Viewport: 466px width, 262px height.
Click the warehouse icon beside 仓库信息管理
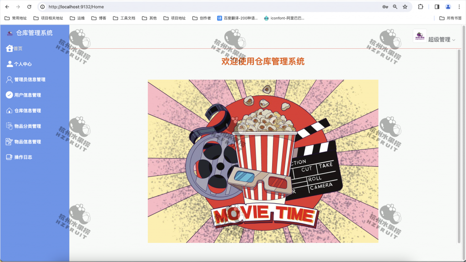click(9, 110)
